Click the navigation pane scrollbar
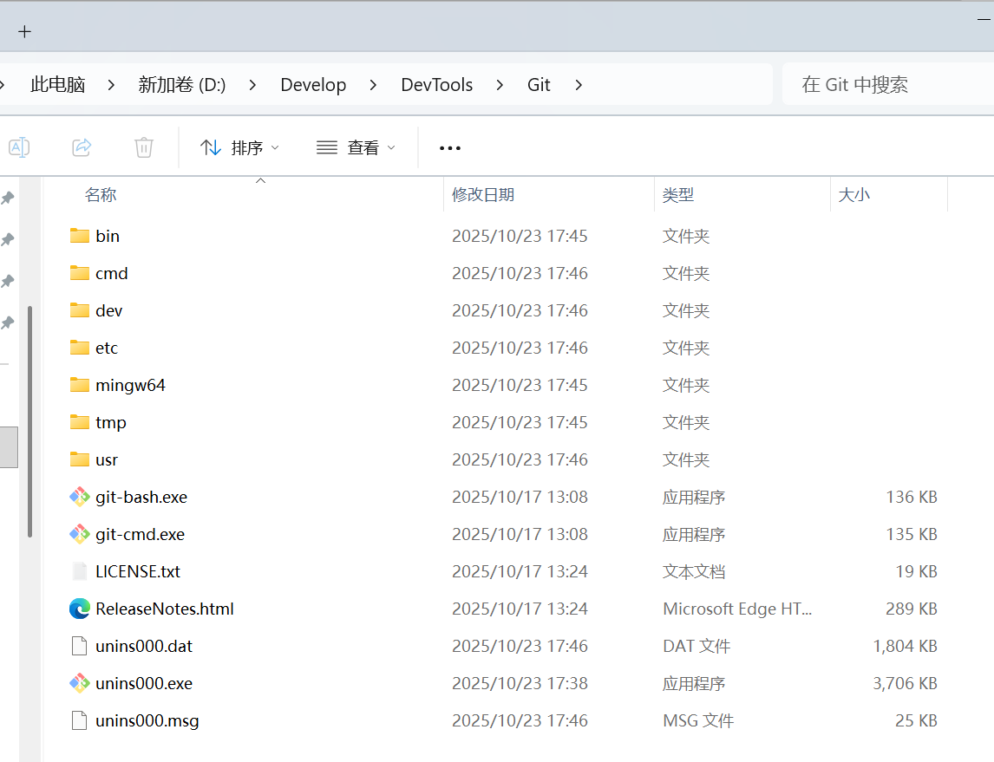The height and width of the screenshot is (762, 994). tap(29, 422)
